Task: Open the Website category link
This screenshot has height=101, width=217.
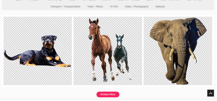Action: (160, 6)
